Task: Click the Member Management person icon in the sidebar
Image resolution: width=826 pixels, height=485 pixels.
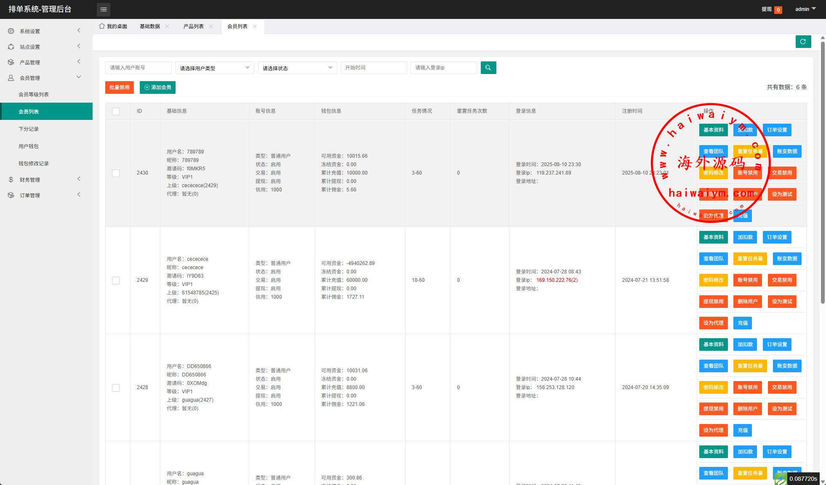Action: pos(11,78)
